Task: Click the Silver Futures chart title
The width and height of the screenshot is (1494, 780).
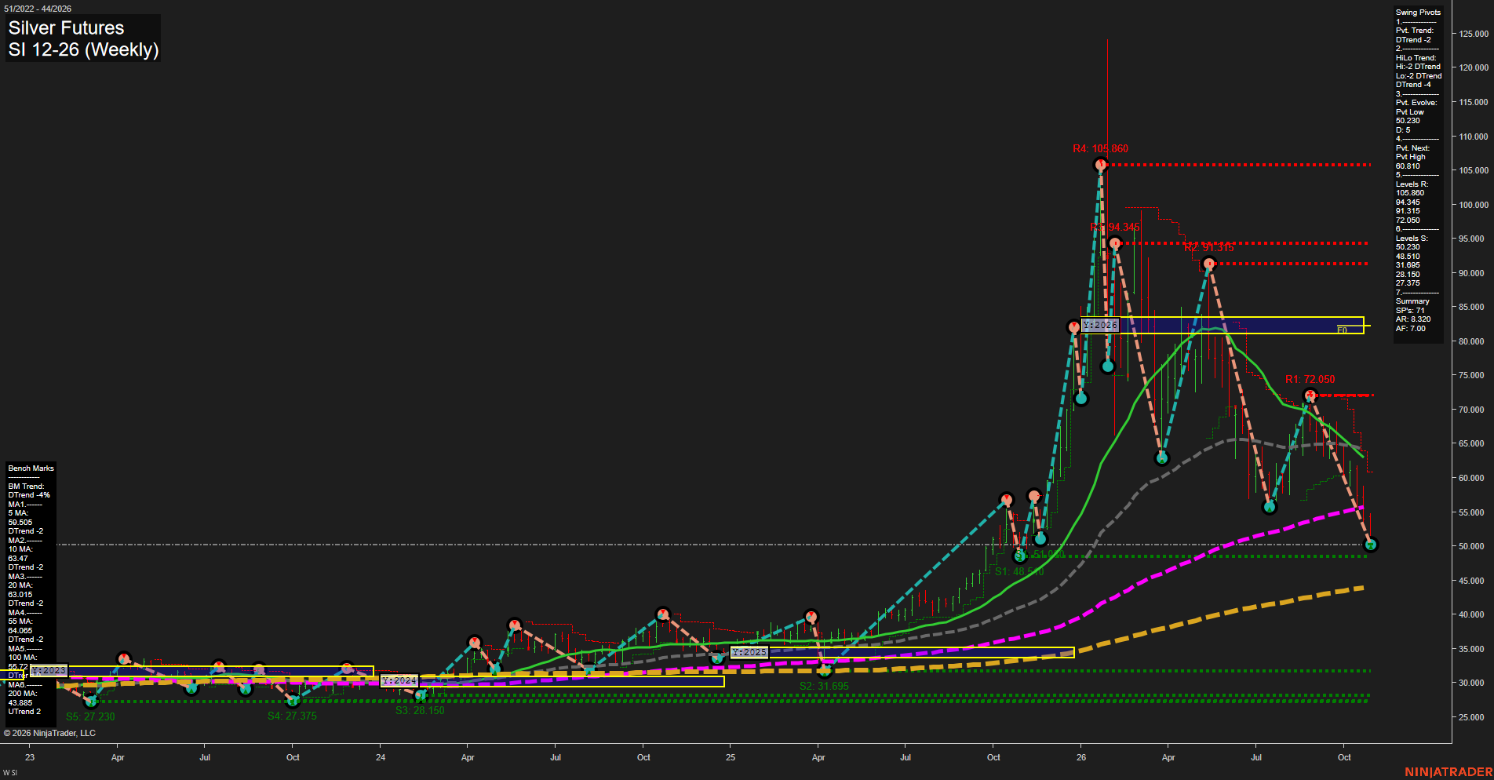Action: [66, 27]
